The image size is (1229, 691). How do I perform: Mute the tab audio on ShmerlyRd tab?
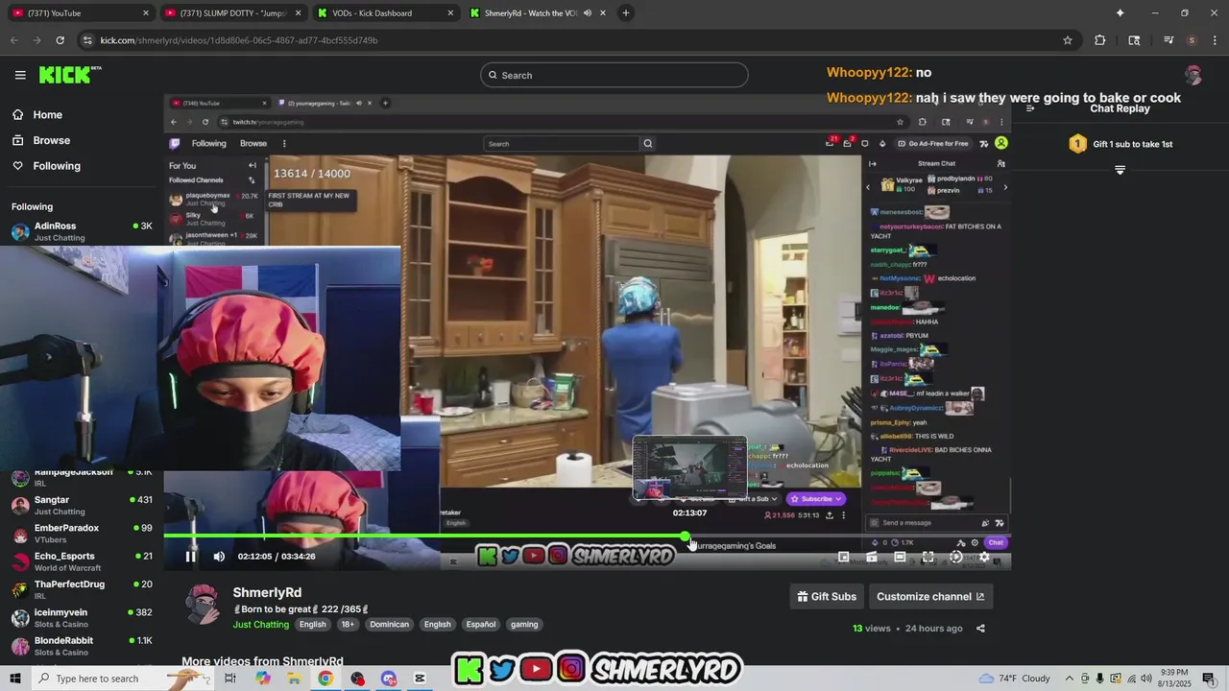(588, 12)
